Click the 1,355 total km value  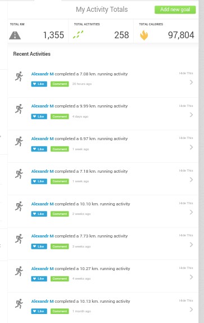click(x=53, y=35)
